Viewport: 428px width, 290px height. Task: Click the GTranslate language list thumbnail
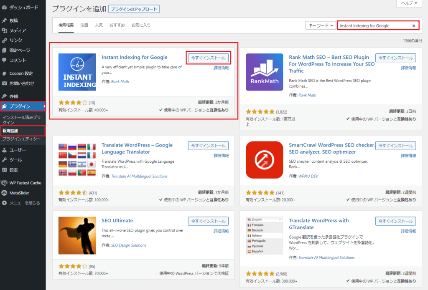264,235
